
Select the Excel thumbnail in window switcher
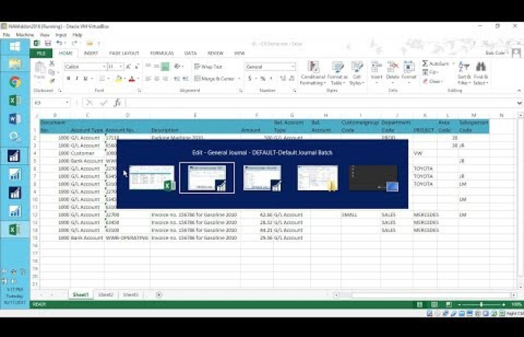click(x=153, y=177)
